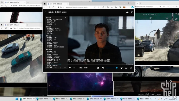Go back in top-left background window
Image resolution: width=179 pixels, height=101 pixels.
tap(2, 6)
